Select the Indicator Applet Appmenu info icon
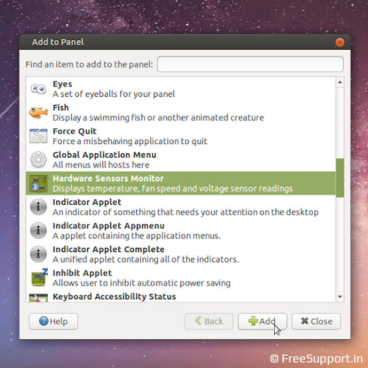 point(38,231)
